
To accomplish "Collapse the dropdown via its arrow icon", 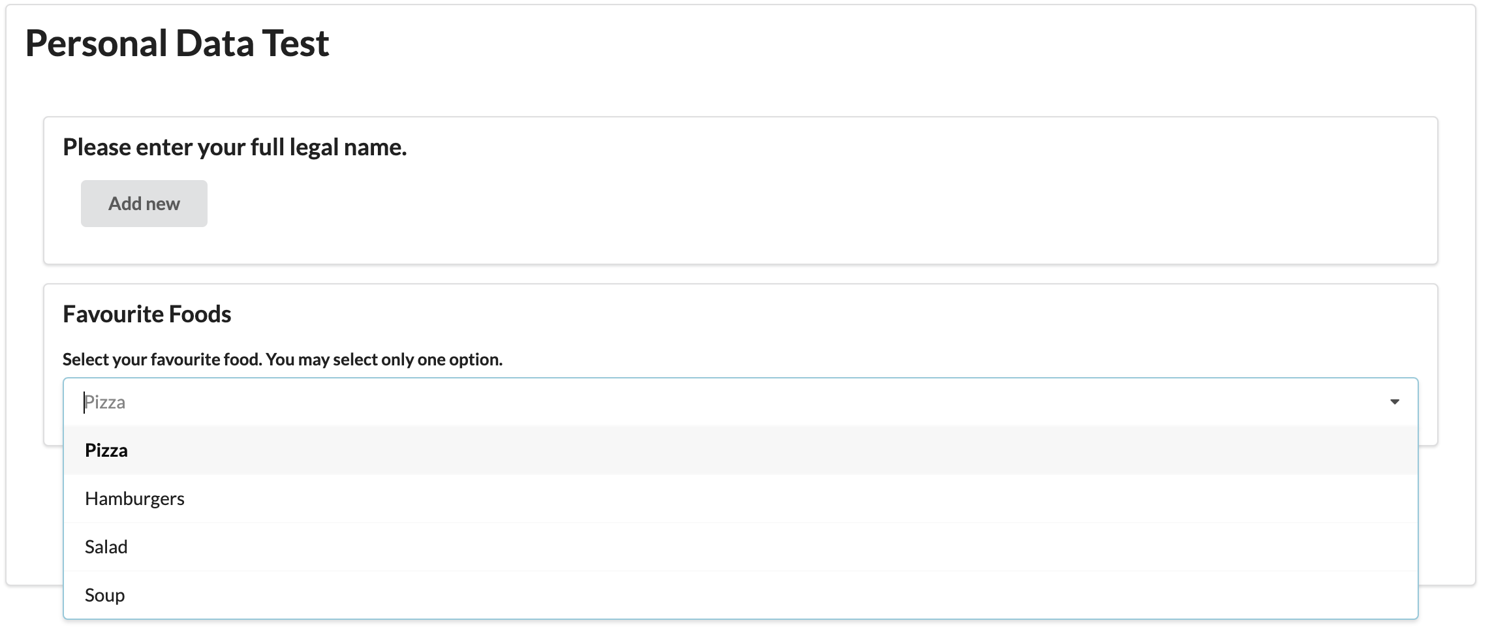I will click(x=1396, y=401).
